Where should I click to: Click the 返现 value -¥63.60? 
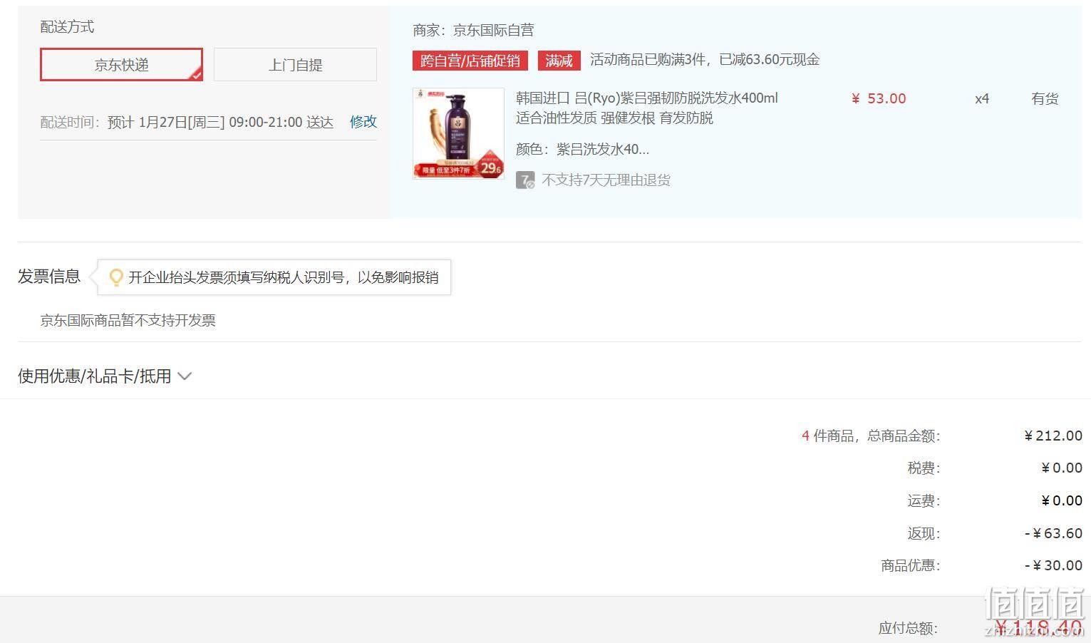1053,533
